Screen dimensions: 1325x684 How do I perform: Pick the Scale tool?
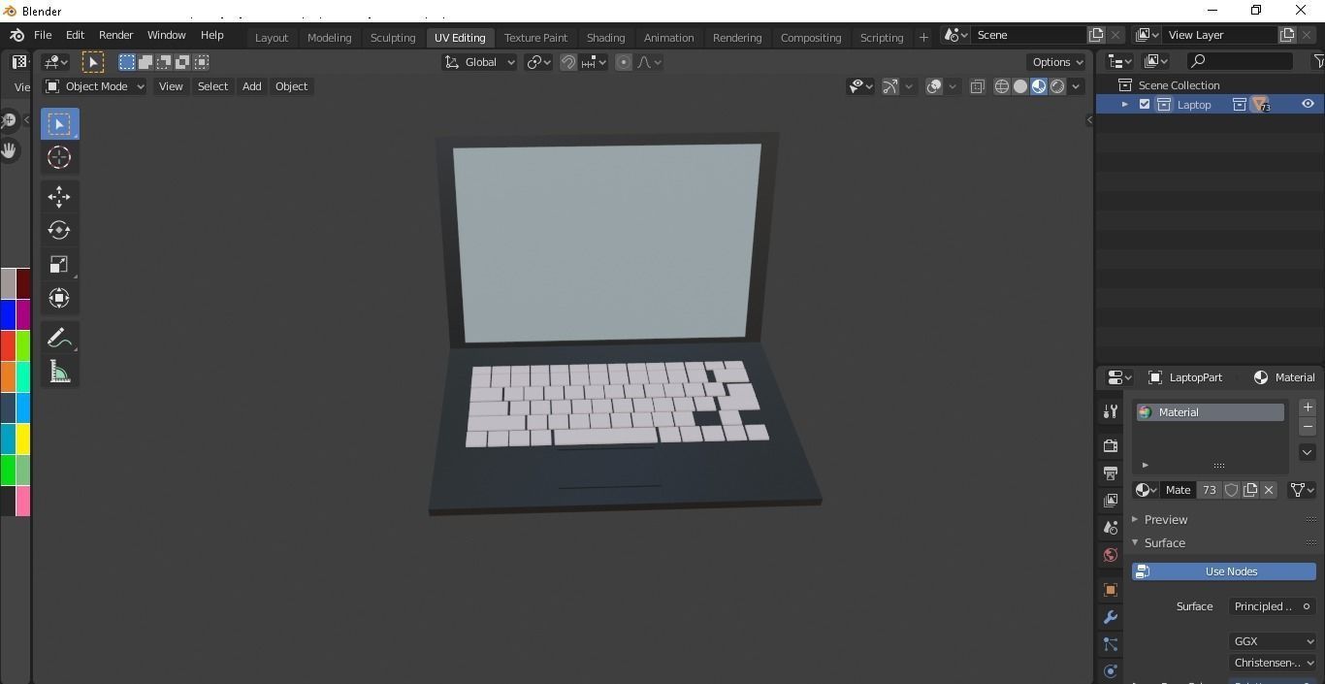(x=59, y=264)
